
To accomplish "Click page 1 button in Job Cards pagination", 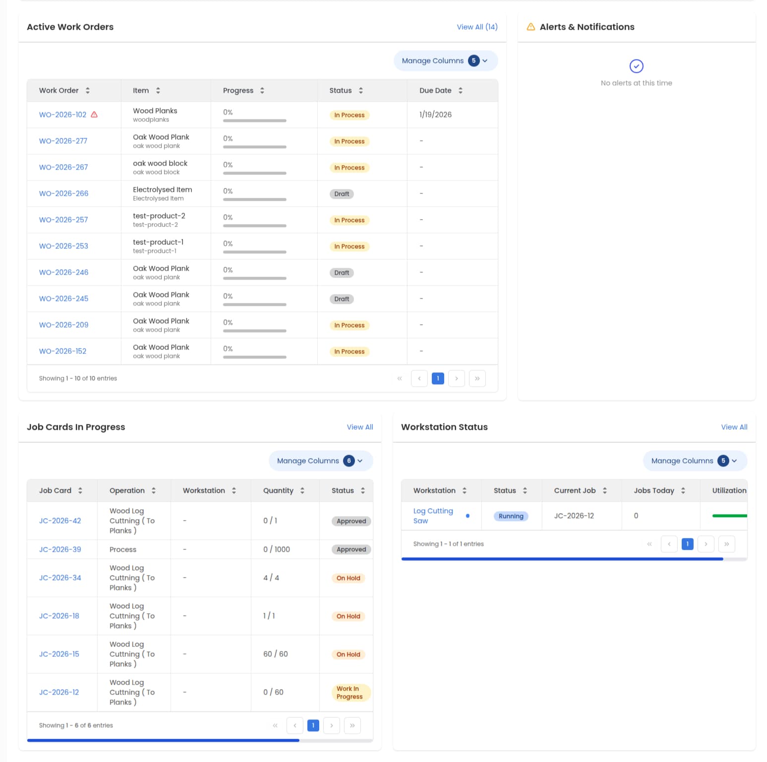I will [313, 725].
